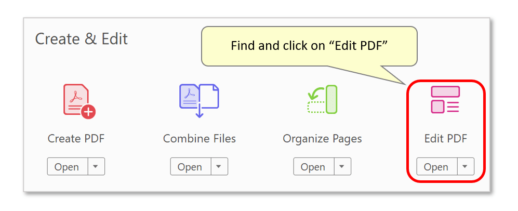
Task: Click the Create & Edit section heading
Action: point(81,39)
